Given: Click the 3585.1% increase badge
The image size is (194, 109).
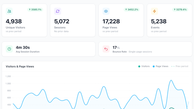Looking at the screenshot, I should click(x=35, y=10).
